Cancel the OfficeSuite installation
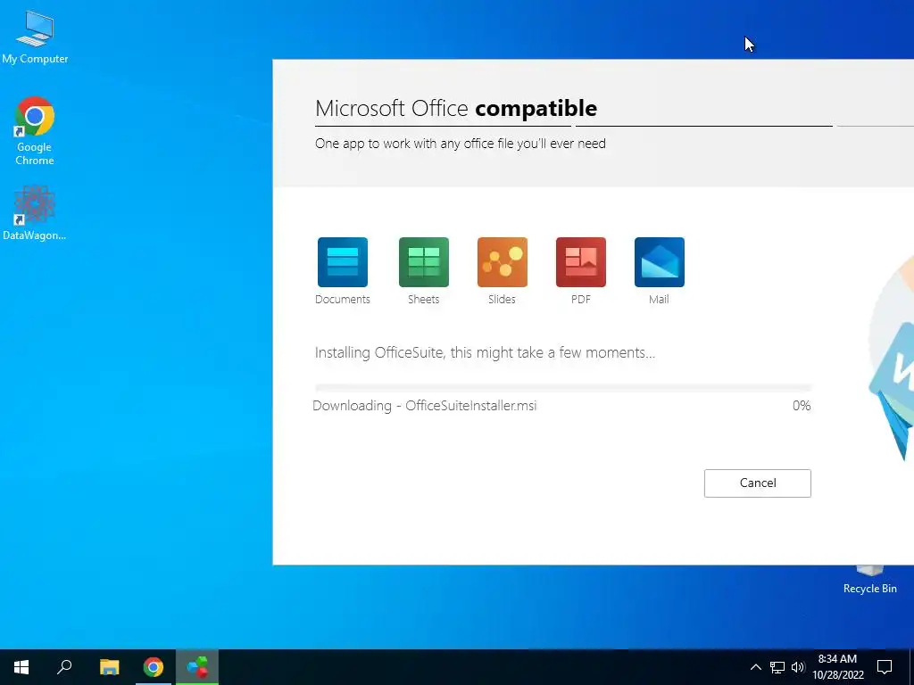Image resolution: width=914 pixels, height=685 pixels. click(x=757, y=483)
